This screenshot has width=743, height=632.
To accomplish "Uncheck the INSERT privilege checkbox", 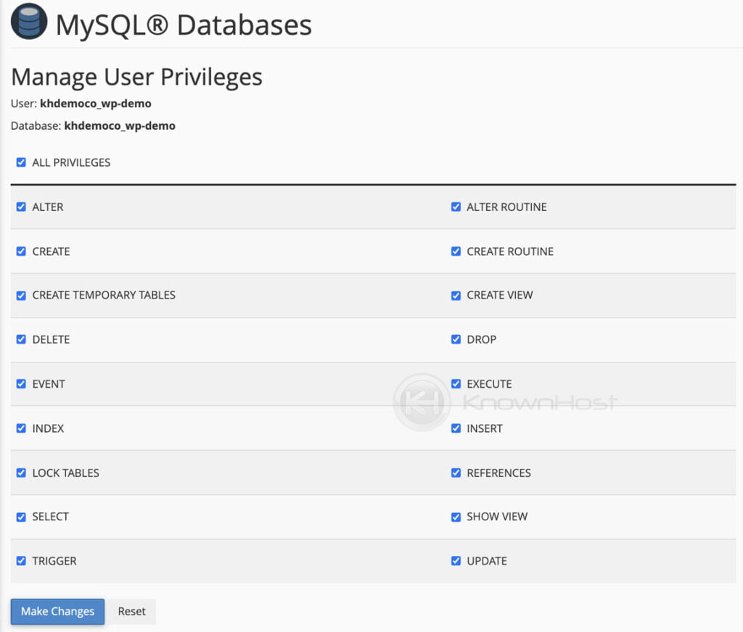I will coord(456,428).
